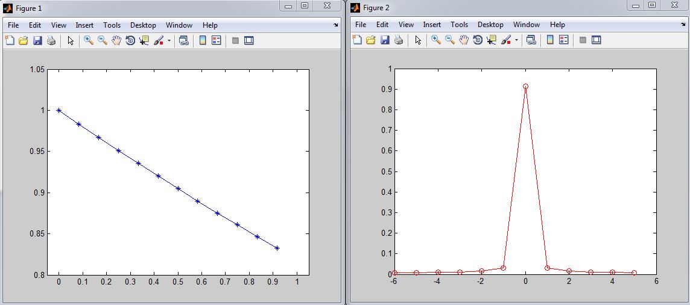Activate Rotate 3D tool in Figure 2

tap(478, 40)
